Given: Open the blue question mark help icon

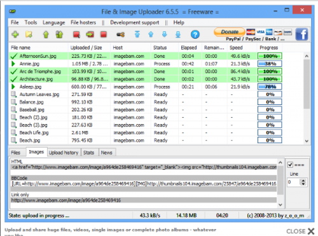Looking at the screenshot, I should pyautogui.click(x=195, y=34).
